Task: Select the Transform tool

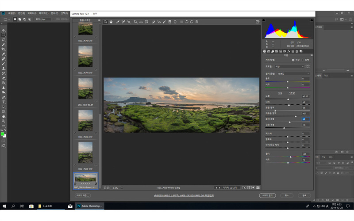Action: click(146, 22)
